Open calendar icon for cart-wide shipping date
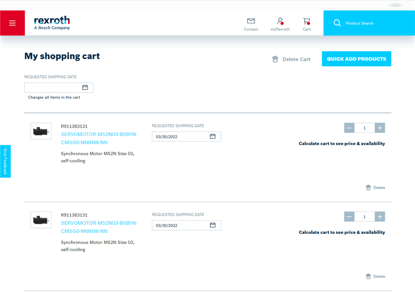 pos(85,87)
